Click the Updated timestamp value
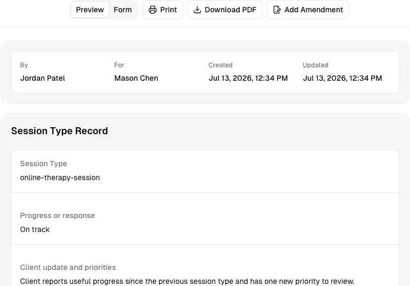This screenshot has width=410, height=286. pos(342,78)
